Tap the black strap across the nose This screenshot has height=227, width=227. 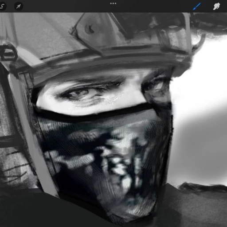coord(94,113)
